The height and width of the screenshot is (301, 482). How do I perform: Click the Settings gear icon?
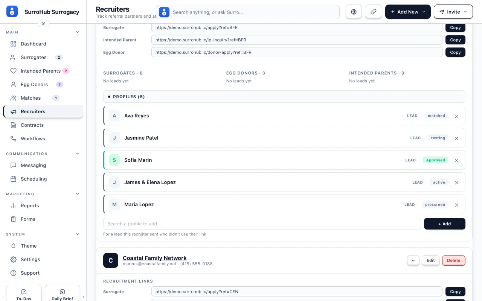pyautogui.click(x=13, y=260)
